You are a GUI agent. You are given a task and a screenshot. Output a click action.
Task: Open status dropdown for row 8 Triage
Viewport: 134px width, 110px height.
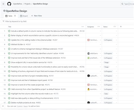(116, 62)
